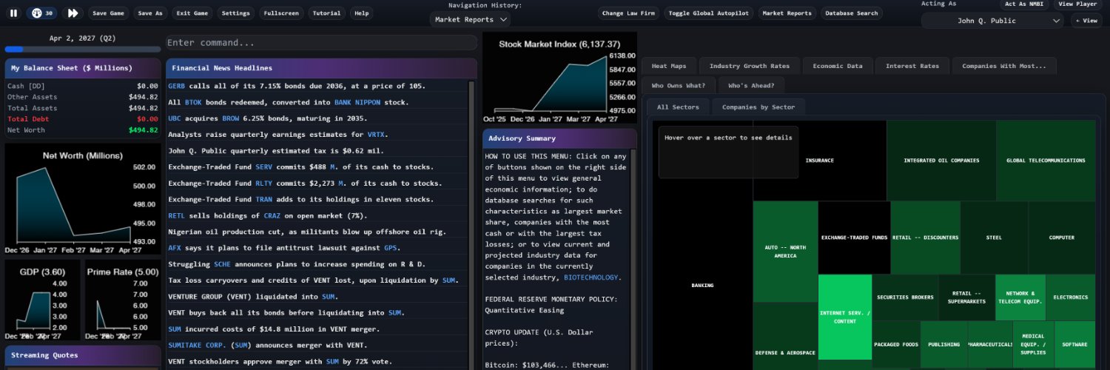The image size is (1110, 370).
Task: Click the COMPUTER sector cell
Action: coord(1062,238)
